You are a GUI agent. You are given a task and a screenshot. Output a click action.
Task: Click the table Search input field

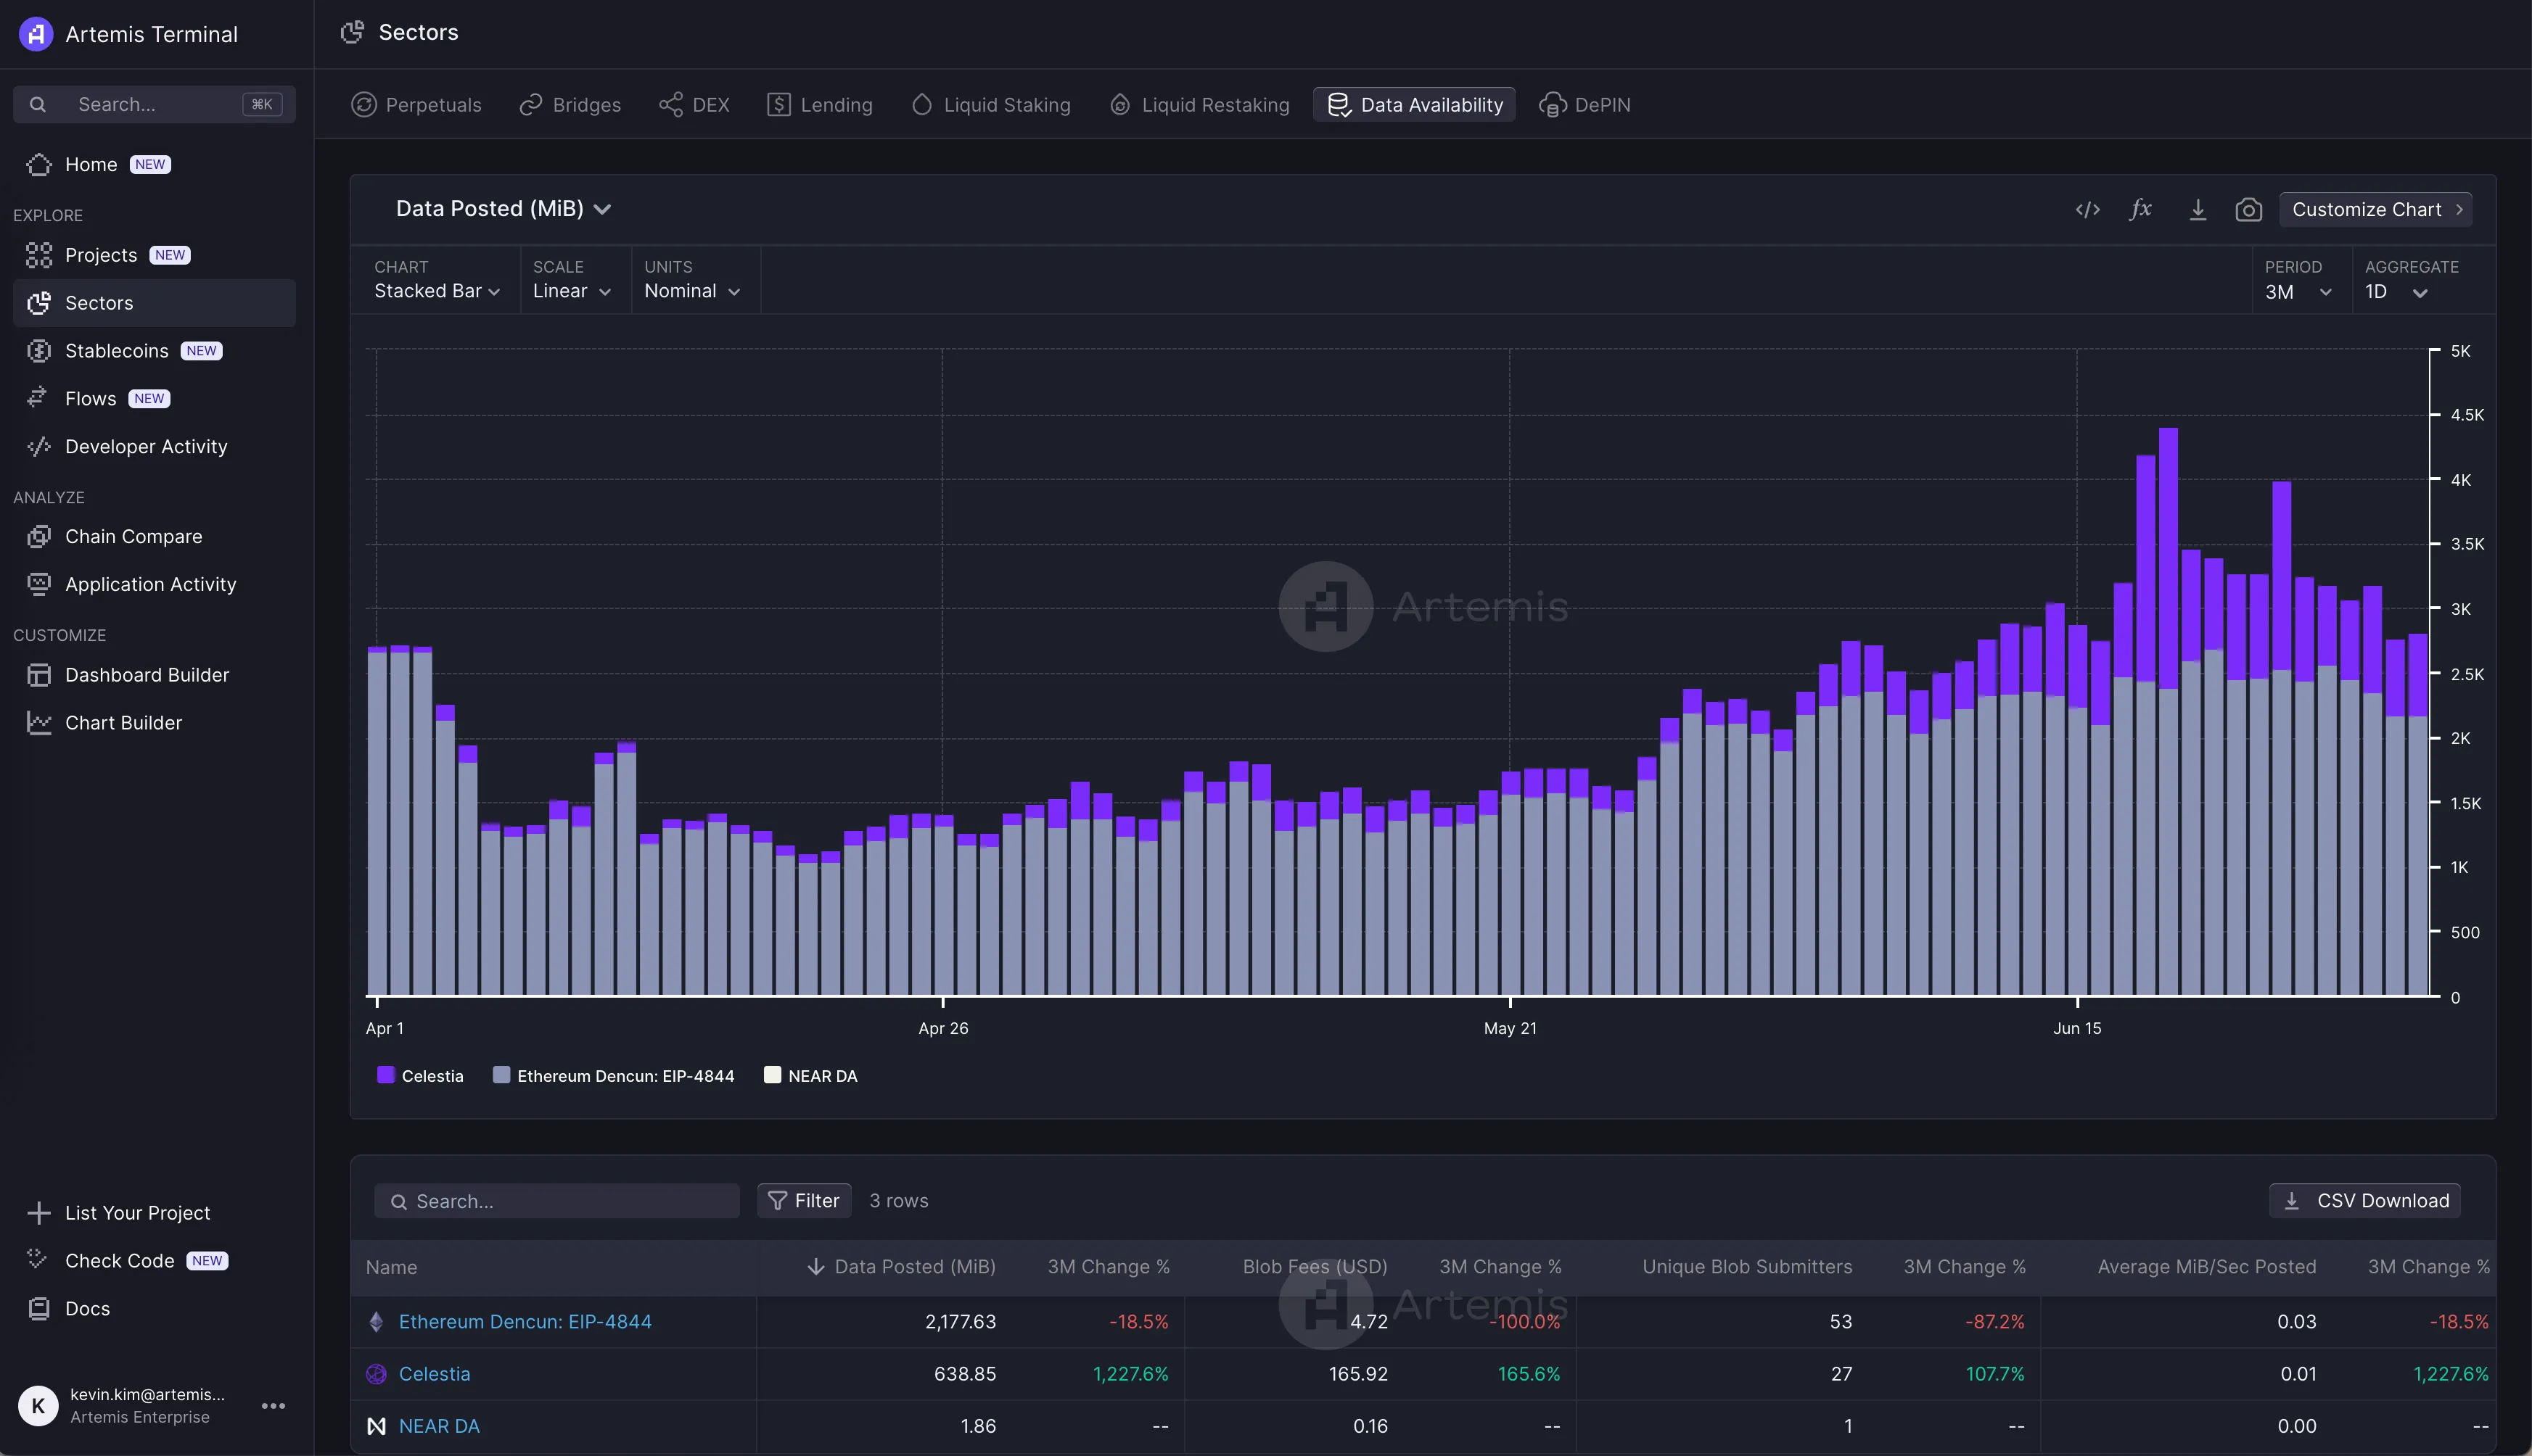click(556, 1201)
